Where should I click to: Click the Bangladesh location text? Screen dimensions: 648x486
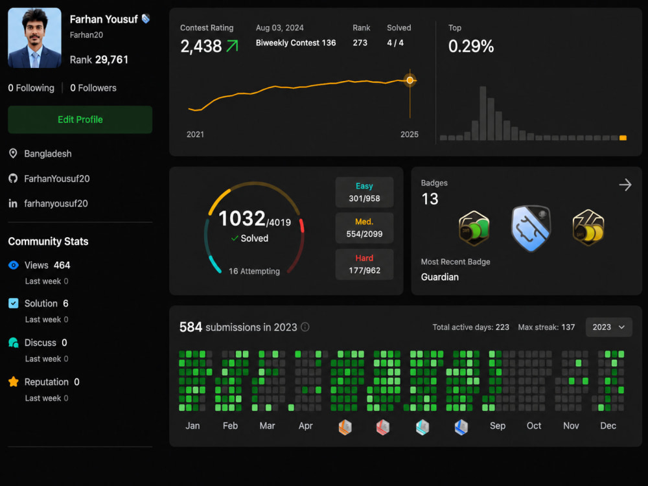pos(48,154)
